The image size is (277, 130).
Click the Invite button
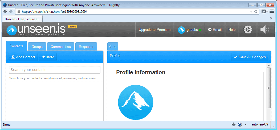(x=48, y=57)
